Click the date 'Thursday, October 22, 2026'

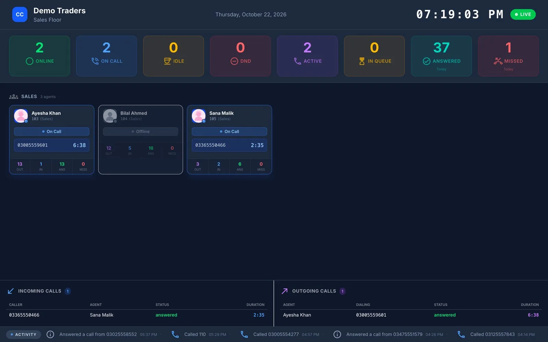pyautogui.click(x=251, y=14)
